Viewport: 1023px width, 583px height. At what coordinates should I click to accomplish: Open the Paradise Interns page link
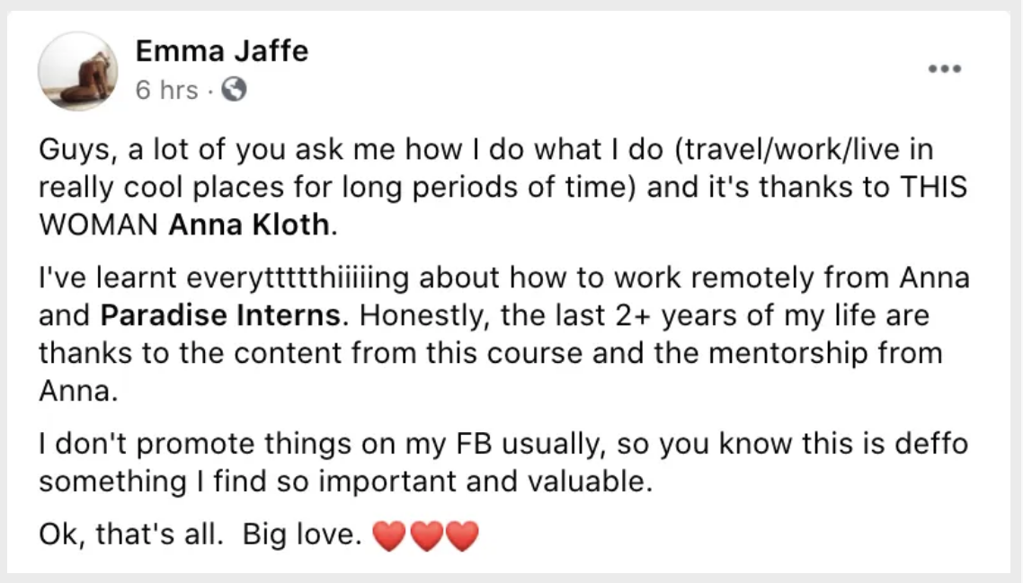pyautogui.click(x=221, y=316)
